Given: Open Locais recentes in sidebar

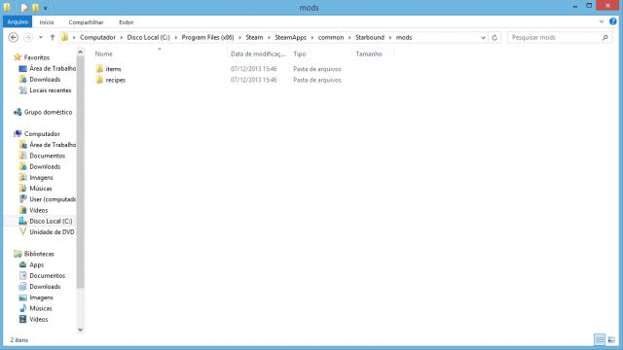Looking at the screenshot, I should (x=51, y=90).
